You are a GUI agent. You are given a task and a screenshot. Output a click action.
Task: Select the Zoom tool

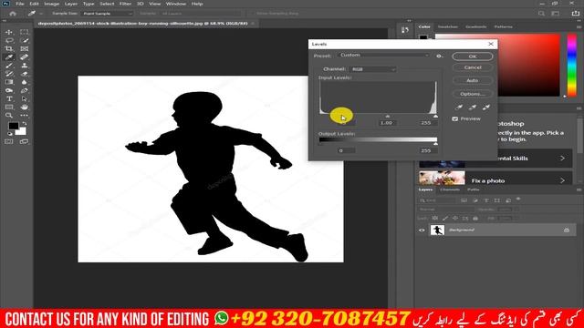click(9, 116)
